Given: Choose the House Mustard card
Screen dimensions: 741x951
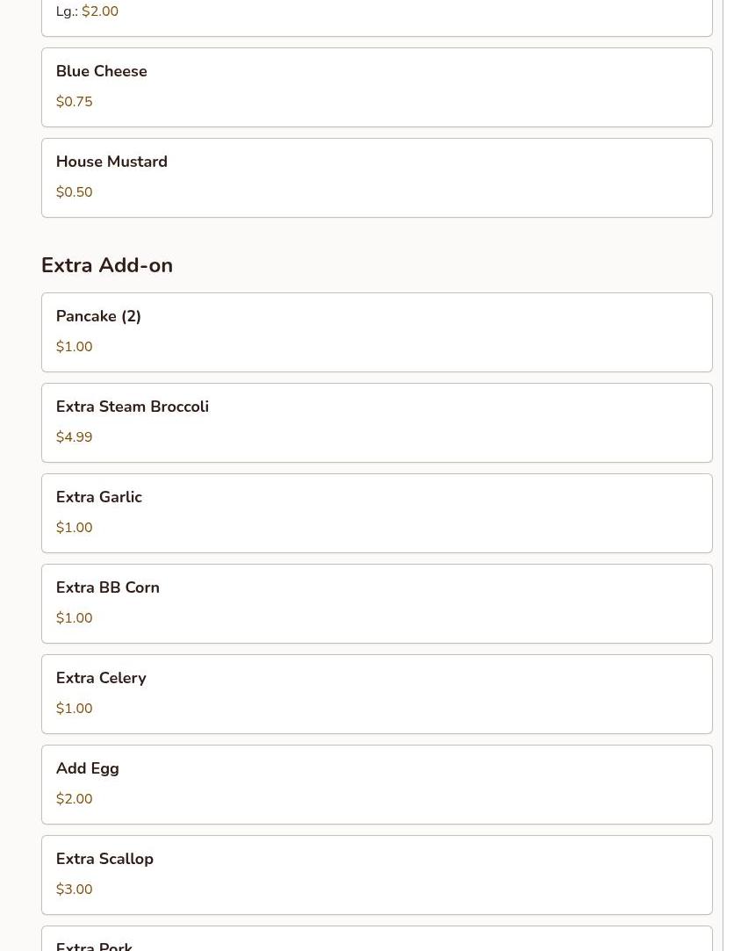Looking at the screenshot, I should [377, 177].
